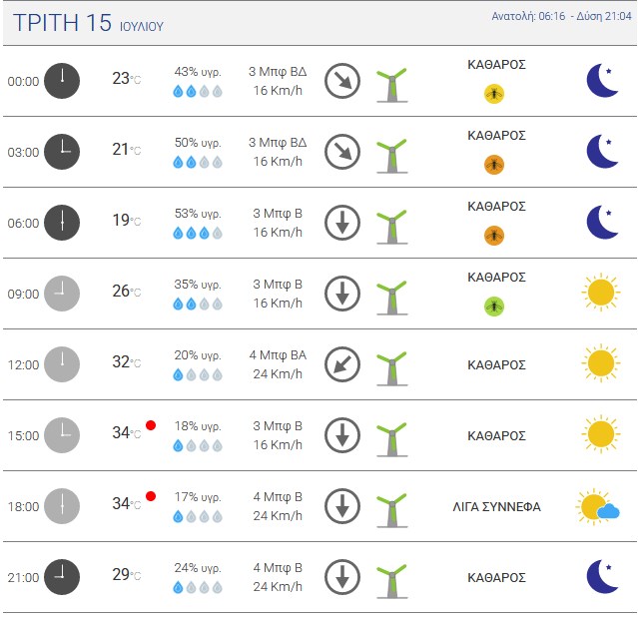Select the 34°C temperature at 15:00
This screenshot has width=638, height=622.
coord(127,432)
